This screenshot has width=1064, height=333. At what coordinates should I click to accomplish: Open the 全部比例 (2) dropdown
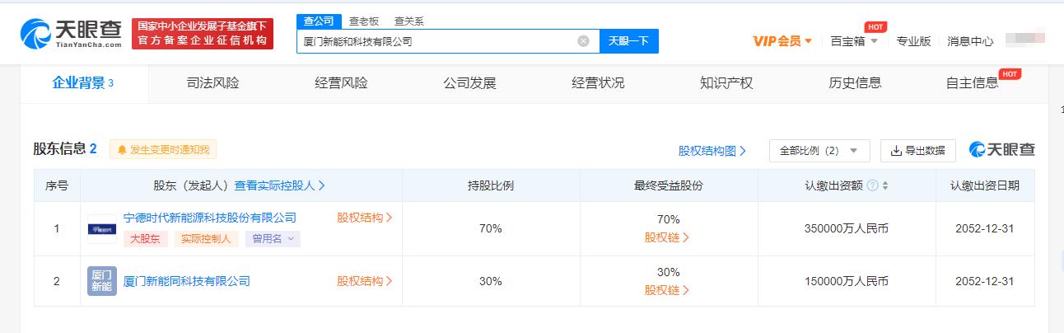[x=819, y=151]
